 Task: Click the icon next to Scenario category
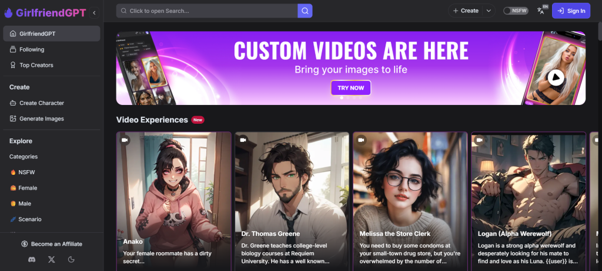pyautogui.click(x=13, y=219)
